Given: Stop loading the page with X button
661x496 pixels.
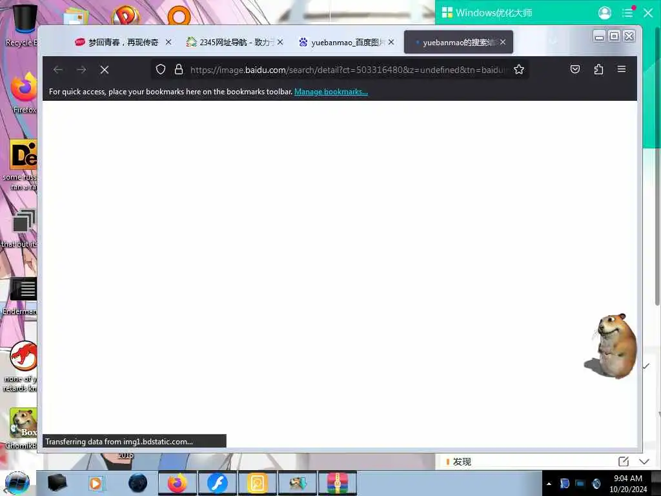Looking at the screenshot, I should (x=105, y=70).
